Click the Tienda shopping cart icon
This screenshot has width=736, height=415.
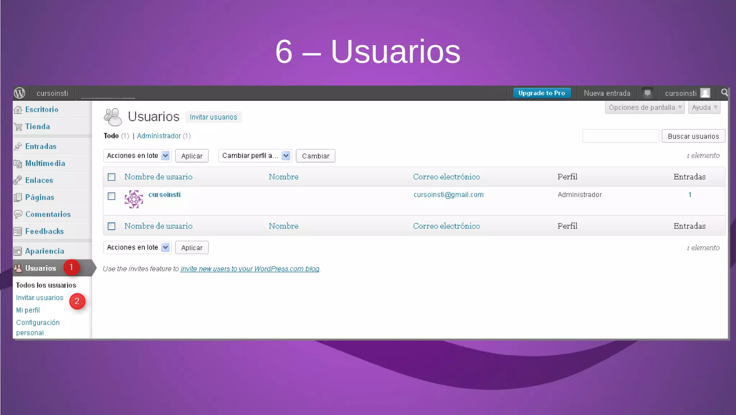coord(18,127)
